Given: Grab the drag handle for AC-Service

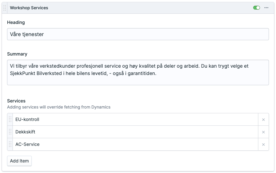Looking at the screenshot, I should pos(10,144).
